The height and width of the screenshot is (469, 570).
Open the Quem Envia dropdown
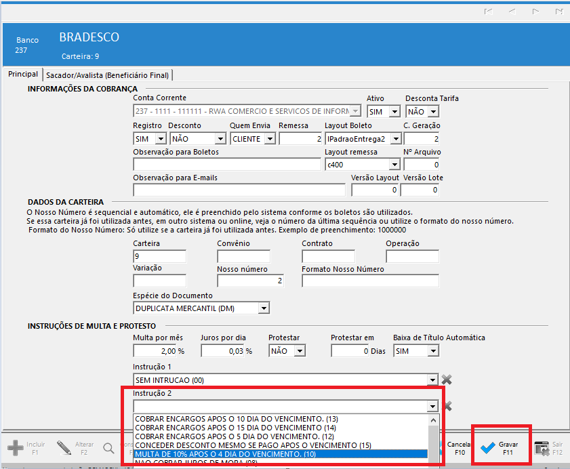click(270, 139)
